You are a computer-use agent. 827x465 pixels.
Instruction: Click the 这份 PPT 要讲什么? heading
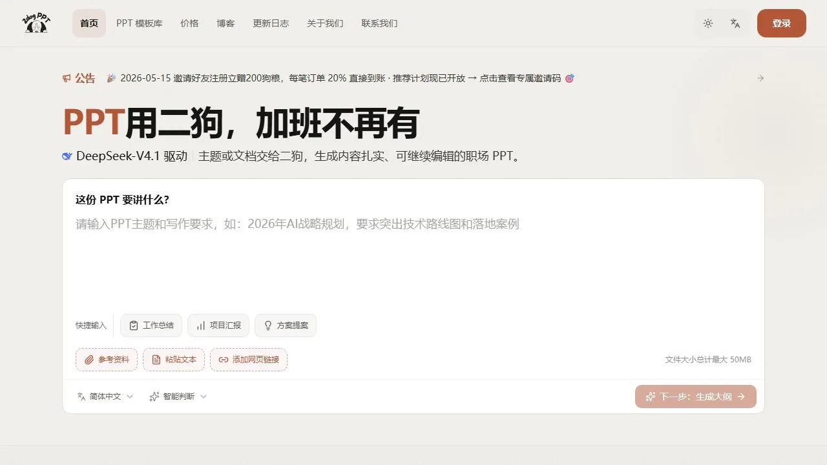point(122,200)
